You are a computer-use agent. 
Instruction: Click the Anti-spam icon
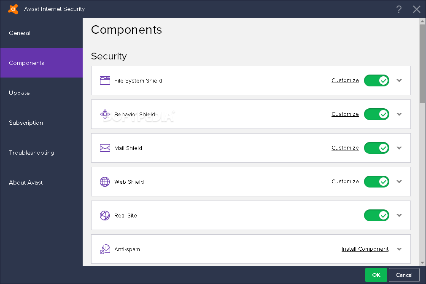[105, 249]
